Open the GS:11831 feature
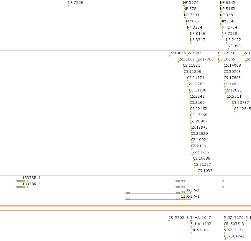This screenshot has height=241, width=251. point(191,65)
